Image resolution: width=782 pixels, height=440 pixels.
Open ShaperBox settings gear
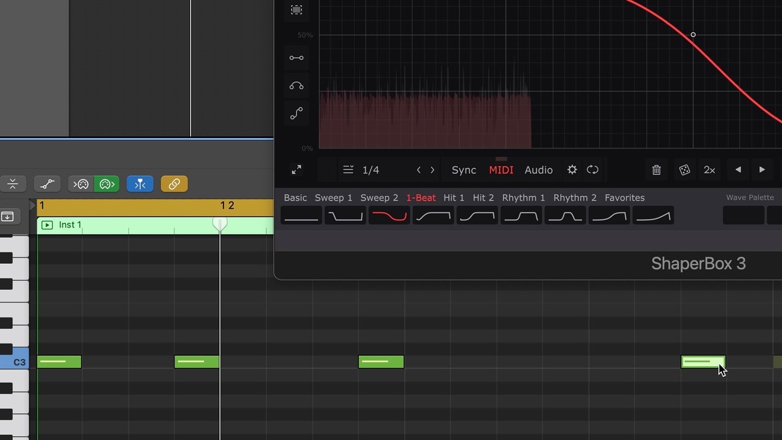tap(572, 170)
